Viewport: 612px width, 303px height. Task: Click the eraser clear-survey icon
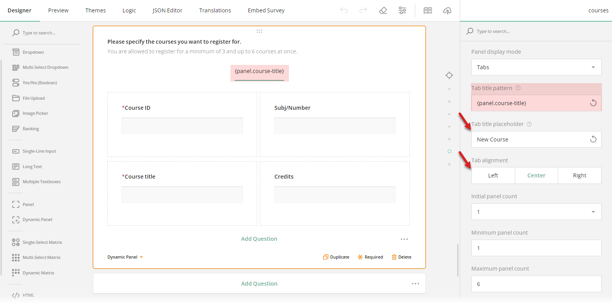click(x=383, y=10)
